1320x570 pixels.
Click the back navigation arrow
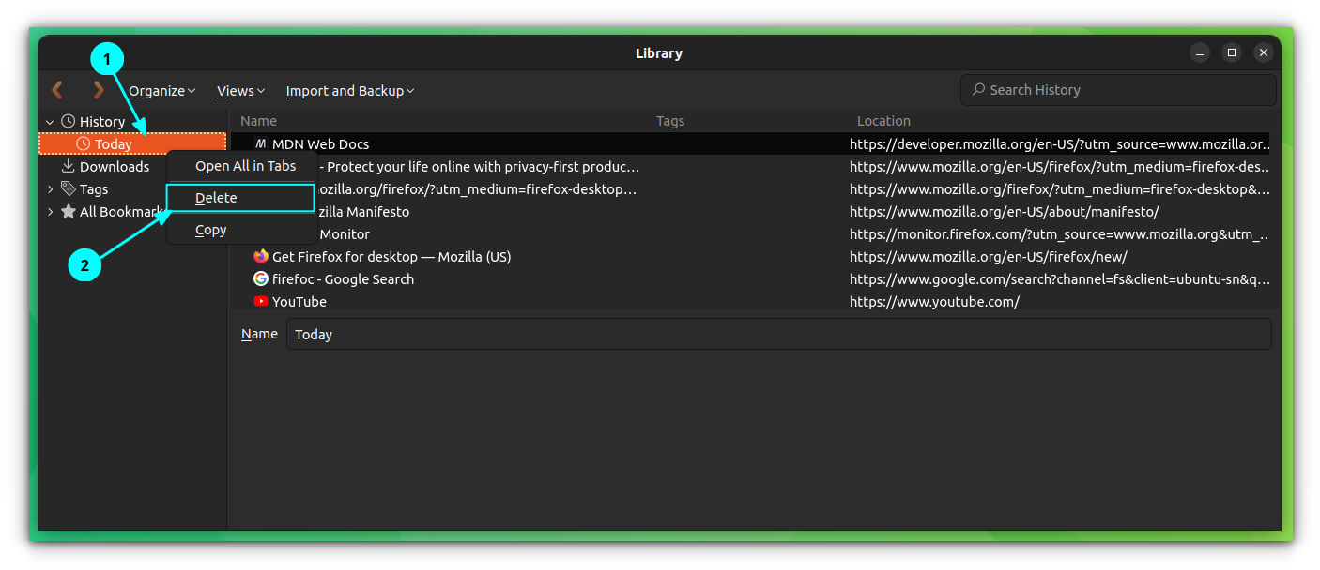(x=56, y=90)
